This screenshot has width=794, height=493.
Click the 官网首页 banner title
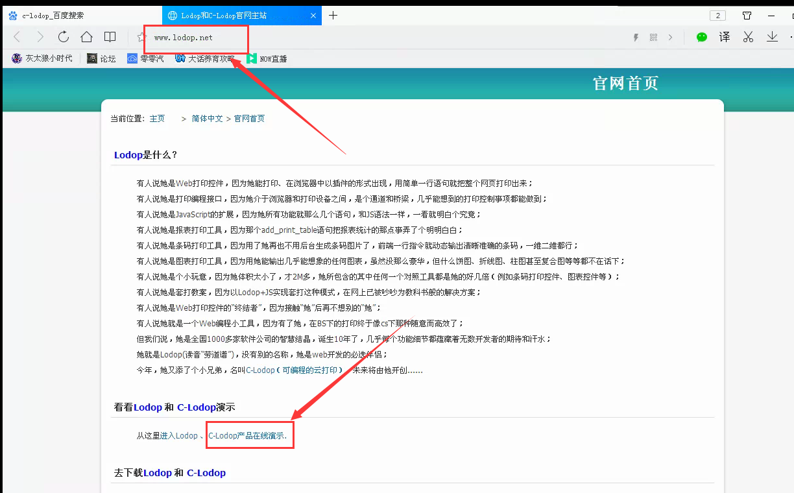point(625,83)
